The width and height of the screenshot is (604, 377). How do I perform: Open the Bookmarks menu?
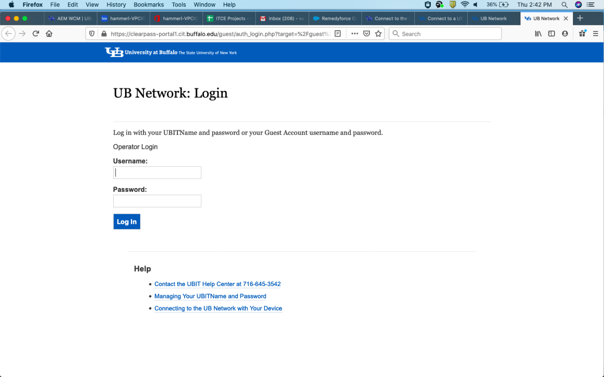tap(148, 5)
